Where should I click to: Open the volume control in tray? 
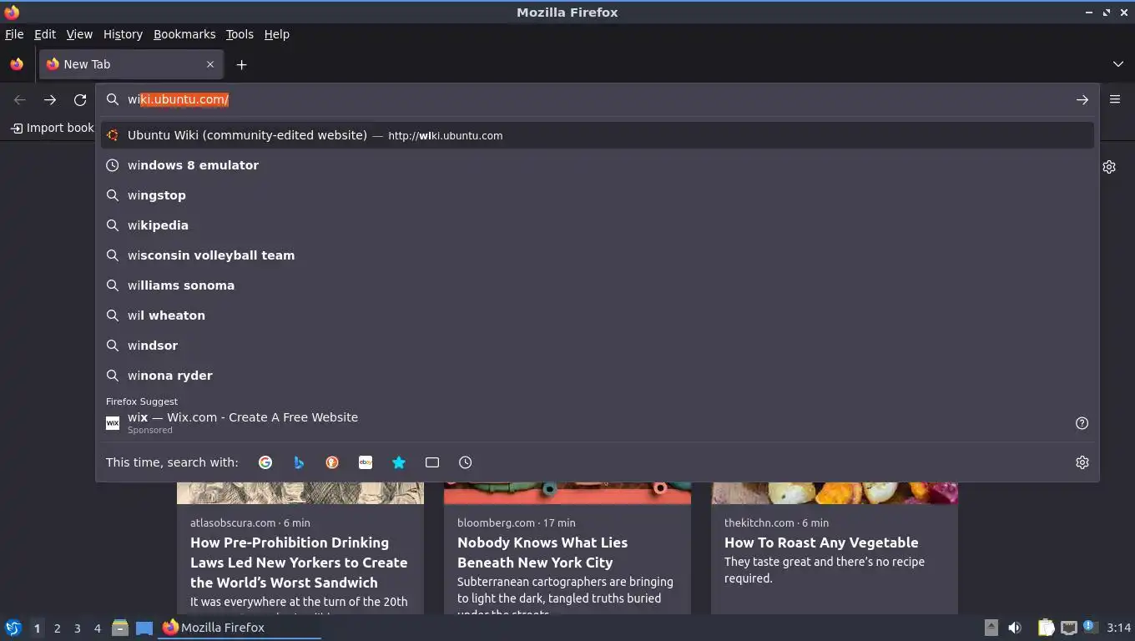[x=1015, y=628]
